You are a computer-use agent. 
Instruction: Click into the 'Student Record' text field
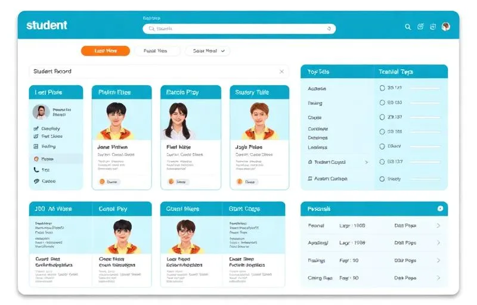pyautogui.click(x=159, y=71)
